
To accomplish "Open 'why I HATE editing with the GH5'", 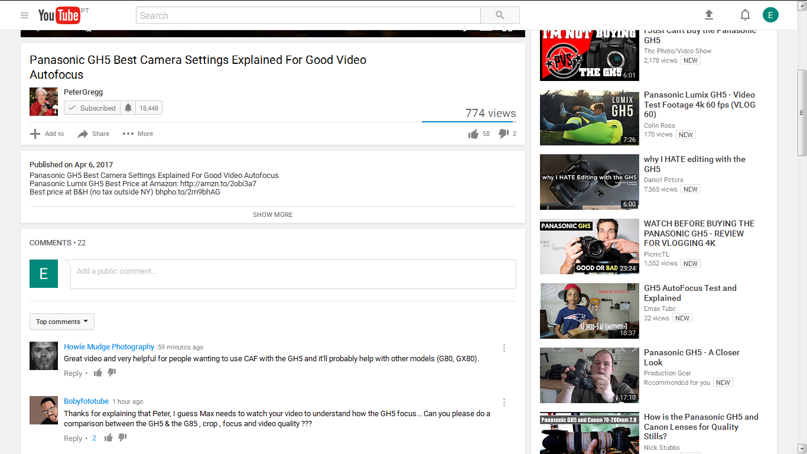I will (x=695, y=164).
